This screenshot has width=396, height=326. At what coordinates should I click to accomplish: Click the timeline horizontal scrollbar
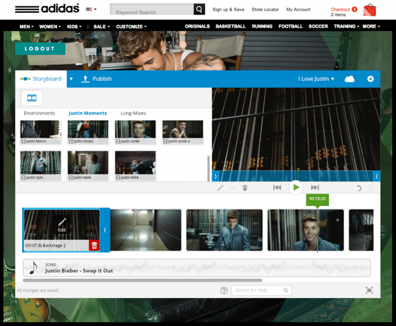(142, 280)
